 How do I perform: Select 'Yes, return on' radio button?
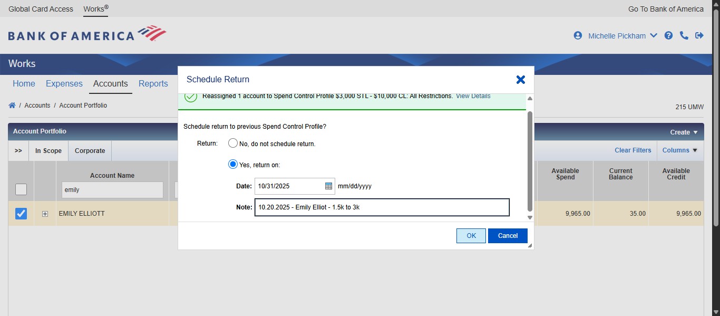pyautogui.click(x=232, y=165)
